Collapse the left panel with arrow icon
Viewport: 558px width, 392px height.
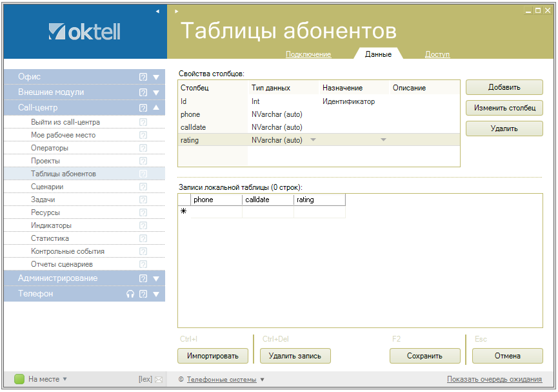point(157,12)
